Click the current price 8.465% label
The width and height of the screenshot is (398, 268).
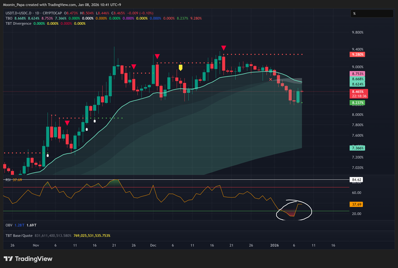(x=358, y=91)
